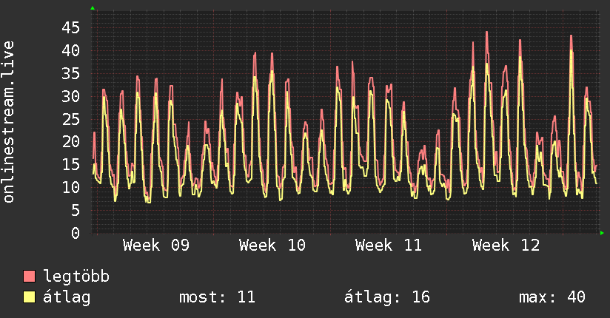Click the y-axis value 15
610x318 pixels.
[71, 165]
